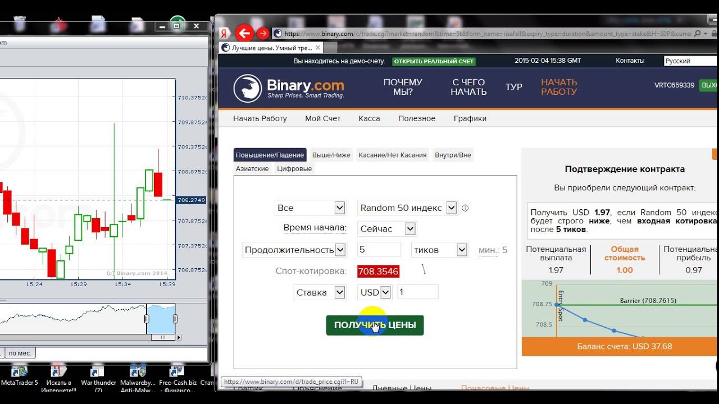Open the Random 50 индекс dropdown
The width and height of the screenshot is (719, 404).
[408, 208]
